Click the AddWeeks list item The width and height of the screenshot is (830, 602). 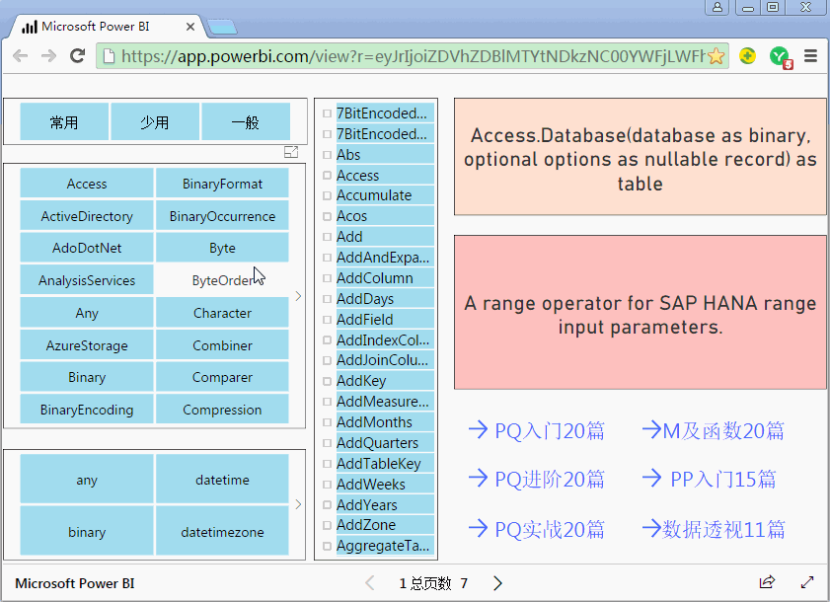pos(385,484)
